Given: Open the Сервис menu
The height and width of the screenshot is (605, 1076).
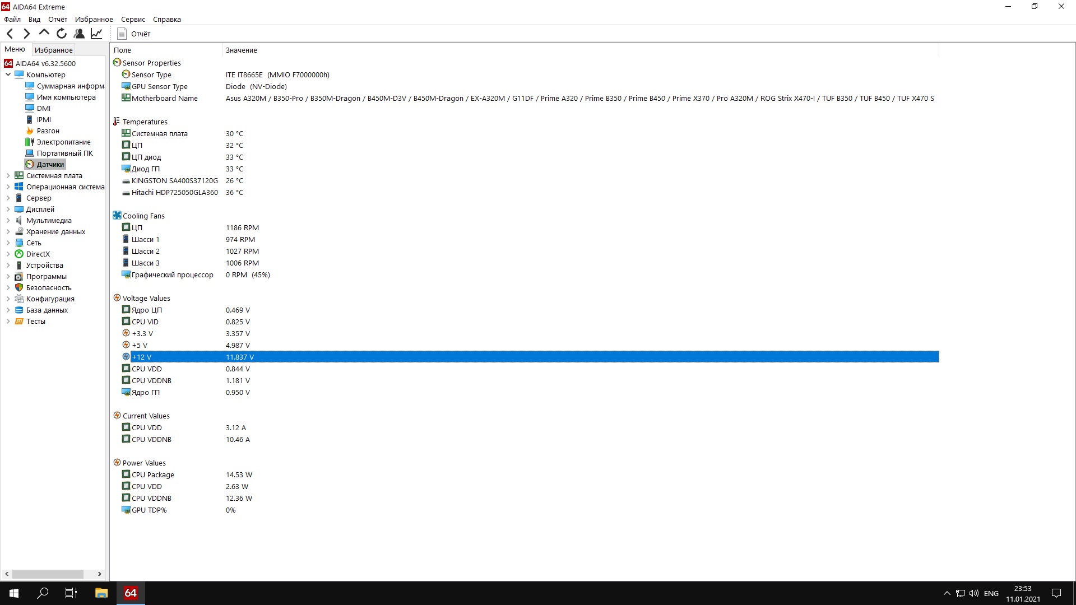Looking at the screenshot, I should click(133, 19).
